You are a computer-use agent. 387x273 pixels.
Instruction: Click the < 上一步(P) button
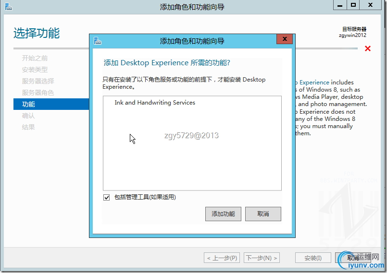222,258
